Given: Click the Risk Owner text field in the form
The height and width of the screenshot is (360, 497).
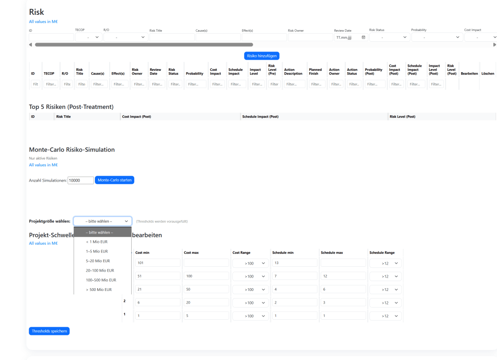Looking at the screenshot, I should (x=309, y=37).
